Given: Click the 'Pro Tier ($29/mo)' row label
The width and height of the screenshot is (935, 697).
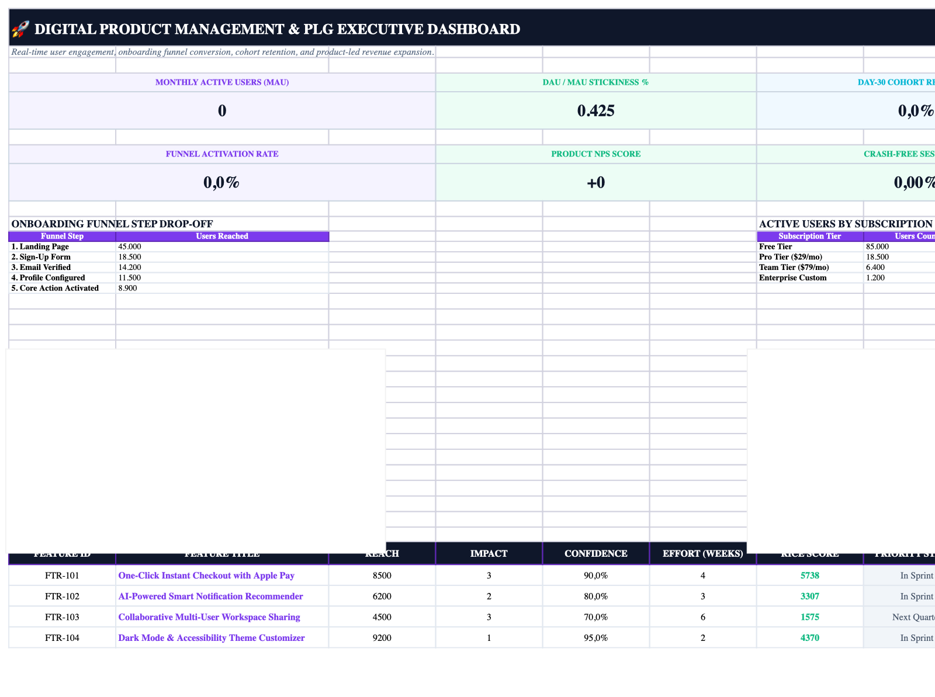Looking at the screenshot, I should point(791,257).
